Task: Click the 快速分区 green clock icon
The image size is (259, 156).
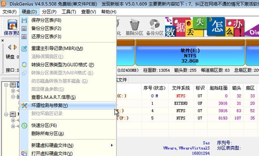Action: click(x=24, y=126)
